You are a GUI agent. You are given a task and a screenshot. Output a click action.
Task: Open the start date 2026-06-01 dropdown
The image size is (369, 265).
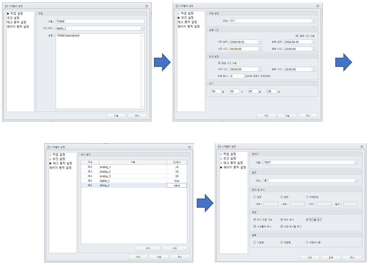click(x=260, y=42)
